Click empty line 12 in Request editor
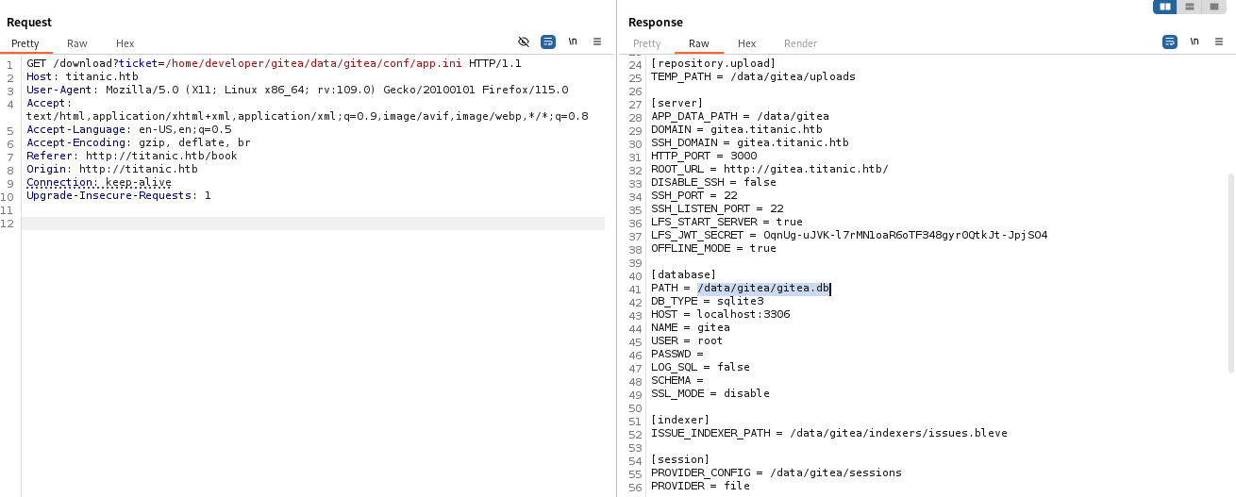This screenshot has height=497, width=1236. 312,224
